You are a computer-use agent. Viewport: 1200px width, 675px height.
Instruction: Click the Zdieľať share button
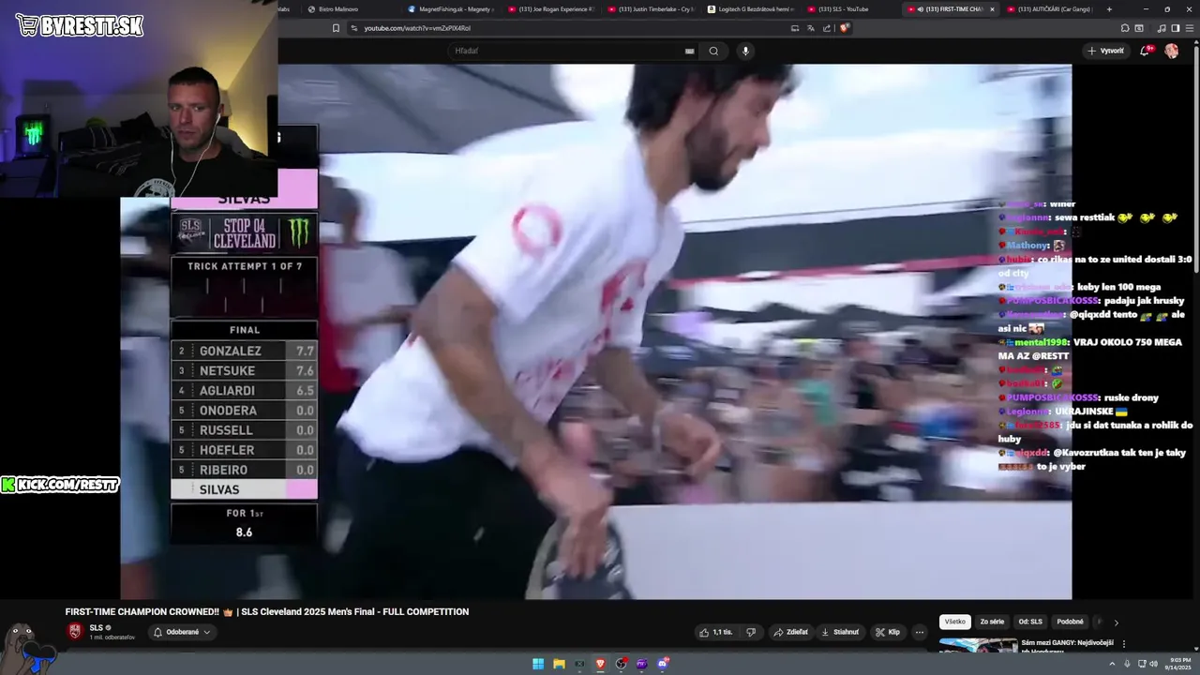click(790, 632)
